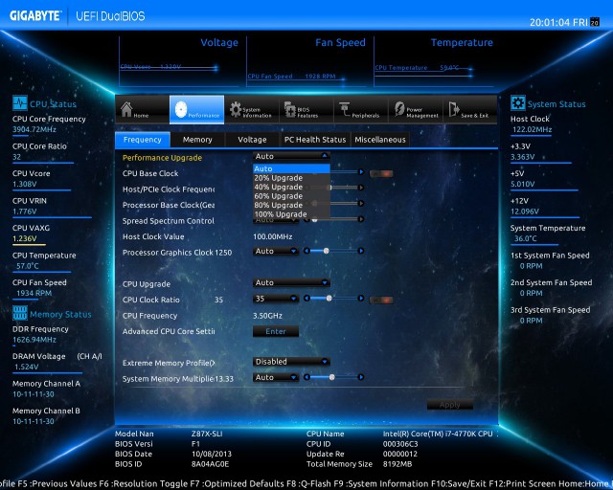Choose 100% Upgrade option

(291, 214)
